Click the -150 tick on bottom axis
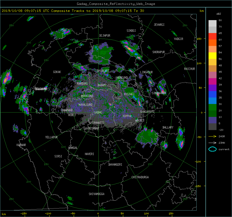This screenshot has height=217, width=232. pyautogui.click(x=23, y=214)
